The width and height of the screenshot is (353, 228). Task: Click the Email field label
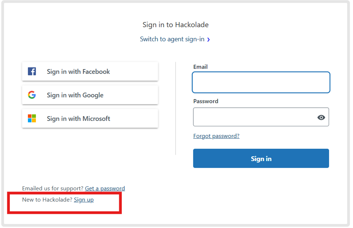[x=200, y=67]
